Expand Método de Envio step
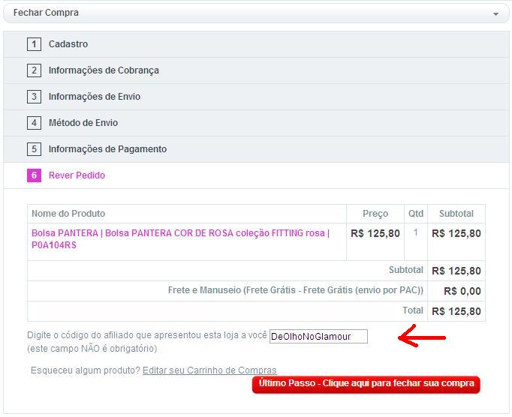 [x=256, y=123]
